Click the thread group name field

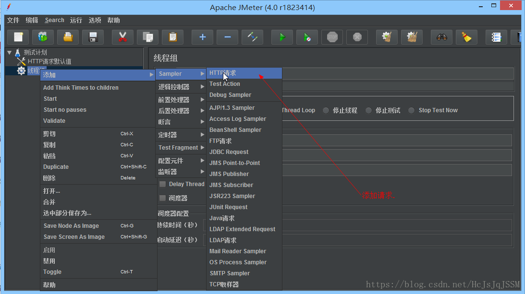coord(398,73)
